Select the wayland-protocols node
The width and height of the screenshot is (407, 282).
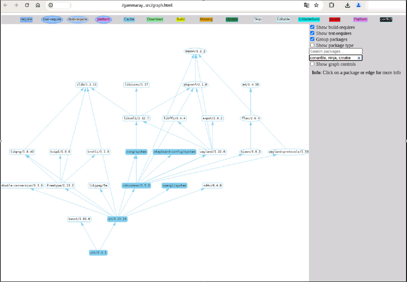[x=288, y=152]
